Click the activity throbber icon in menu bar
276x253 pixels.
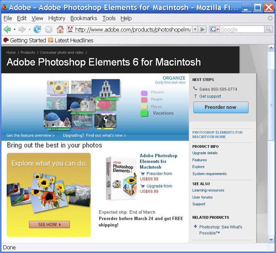(x=270, y=18)
